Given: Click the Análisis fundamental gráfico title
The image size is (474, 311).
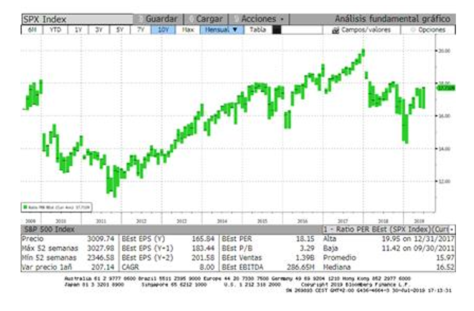Looking at the screenshot, I should tap(392, 19).
